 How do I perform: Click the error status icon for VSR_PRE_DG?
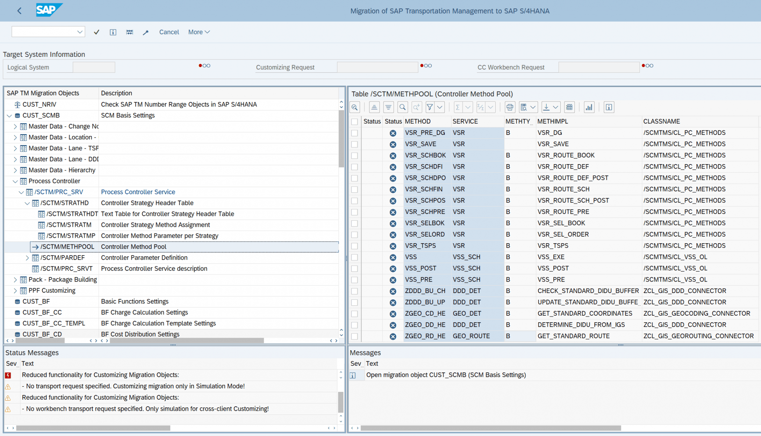click(393, 133)
